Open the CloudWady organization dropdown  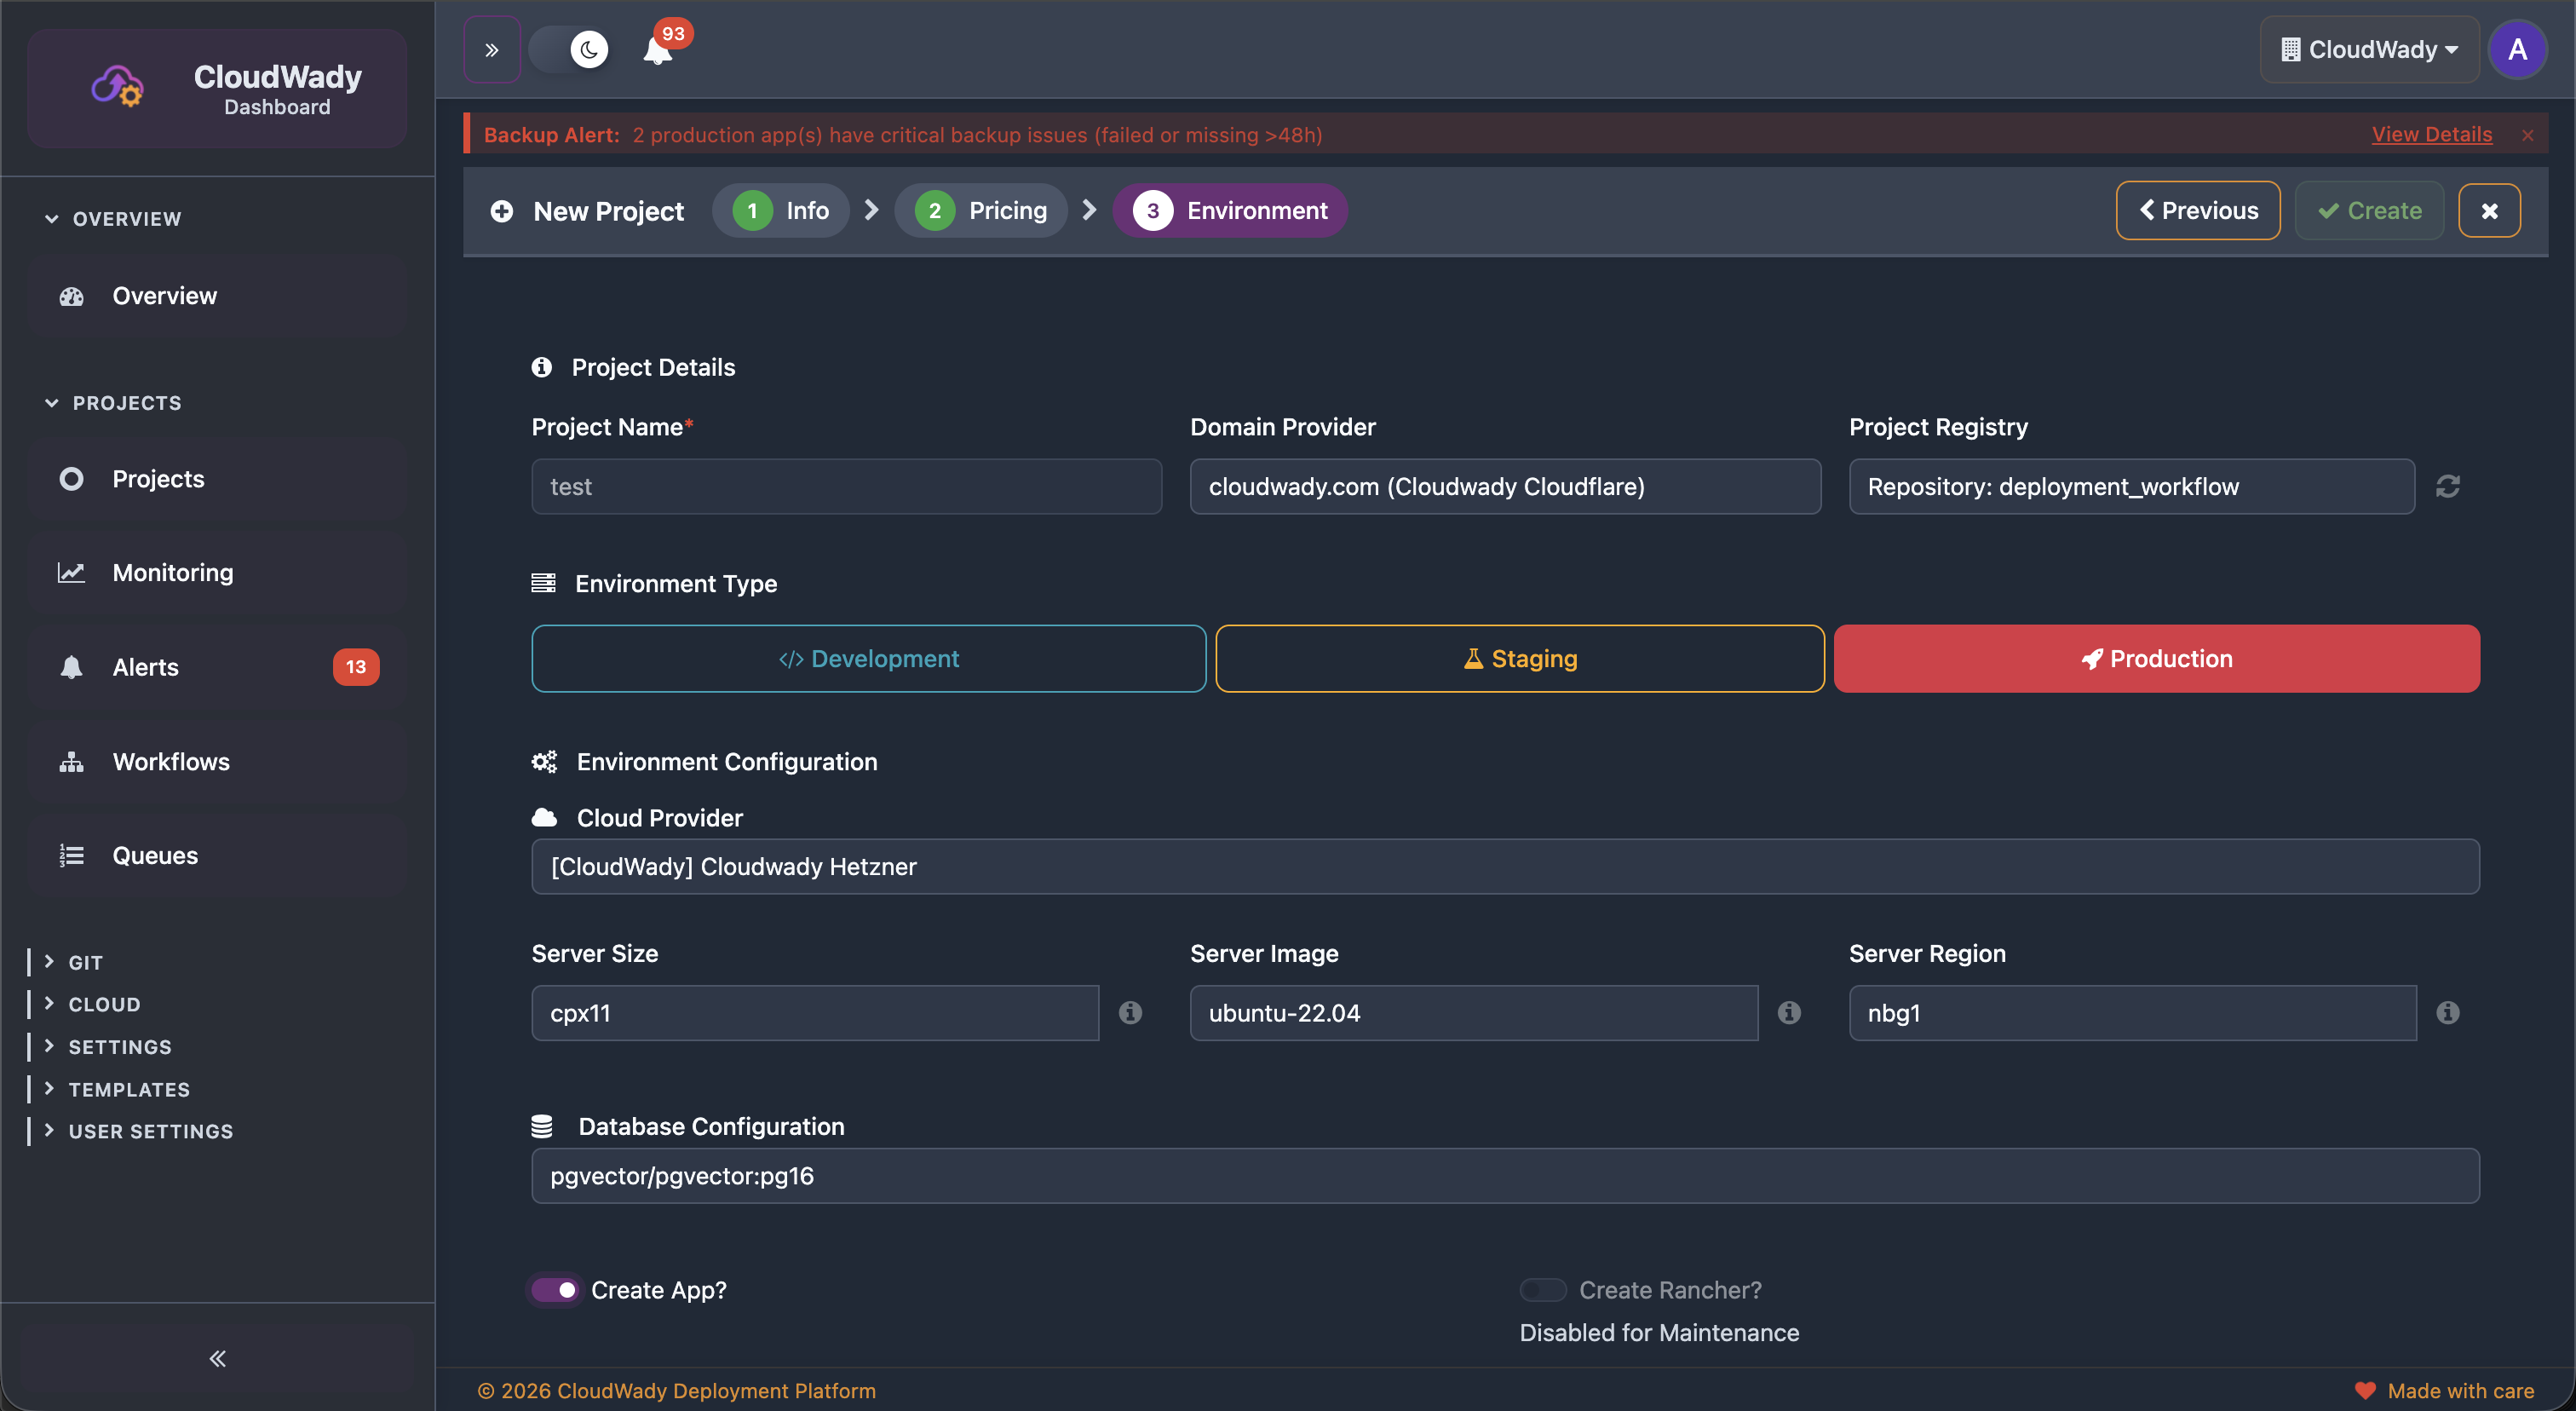[x=2369, y=50]
